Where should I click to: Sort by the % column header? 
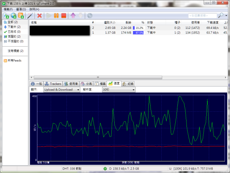(139, 22)
